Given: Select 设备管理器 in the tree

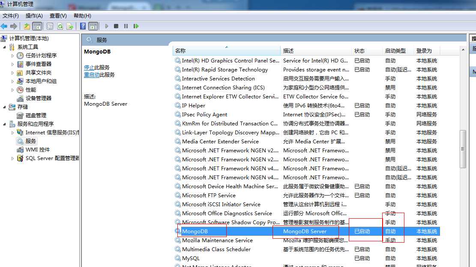Looking at the screenshot, I should coord(39,98).
